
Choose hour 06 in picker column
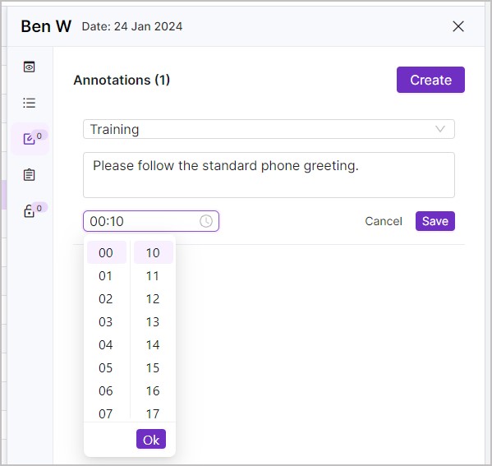coord(106,391)
